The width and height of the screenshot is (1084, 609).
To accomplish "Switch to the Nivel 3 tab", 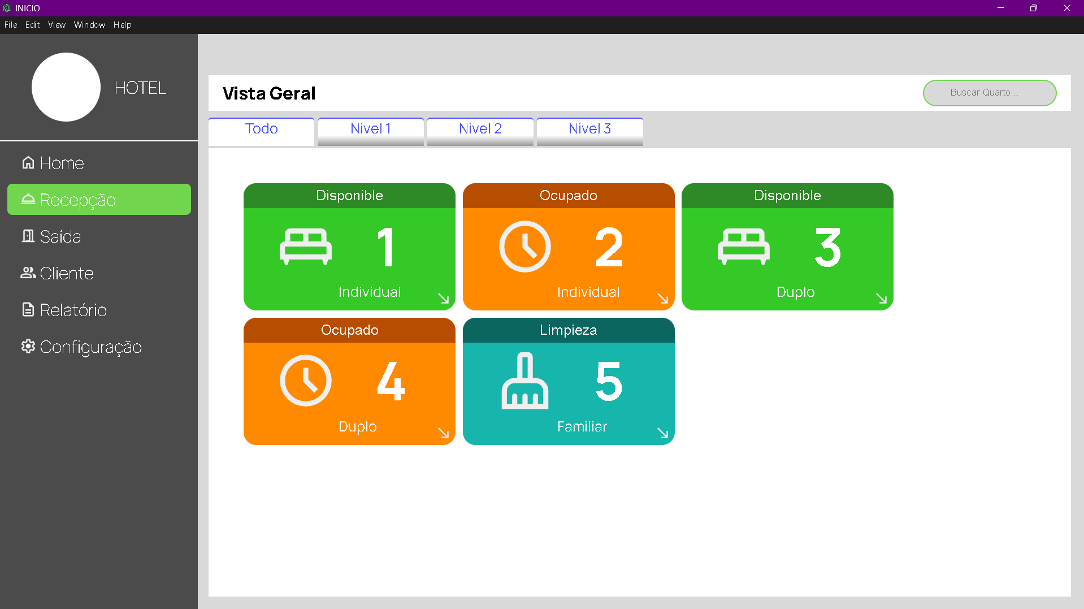I will coord(589,129).
